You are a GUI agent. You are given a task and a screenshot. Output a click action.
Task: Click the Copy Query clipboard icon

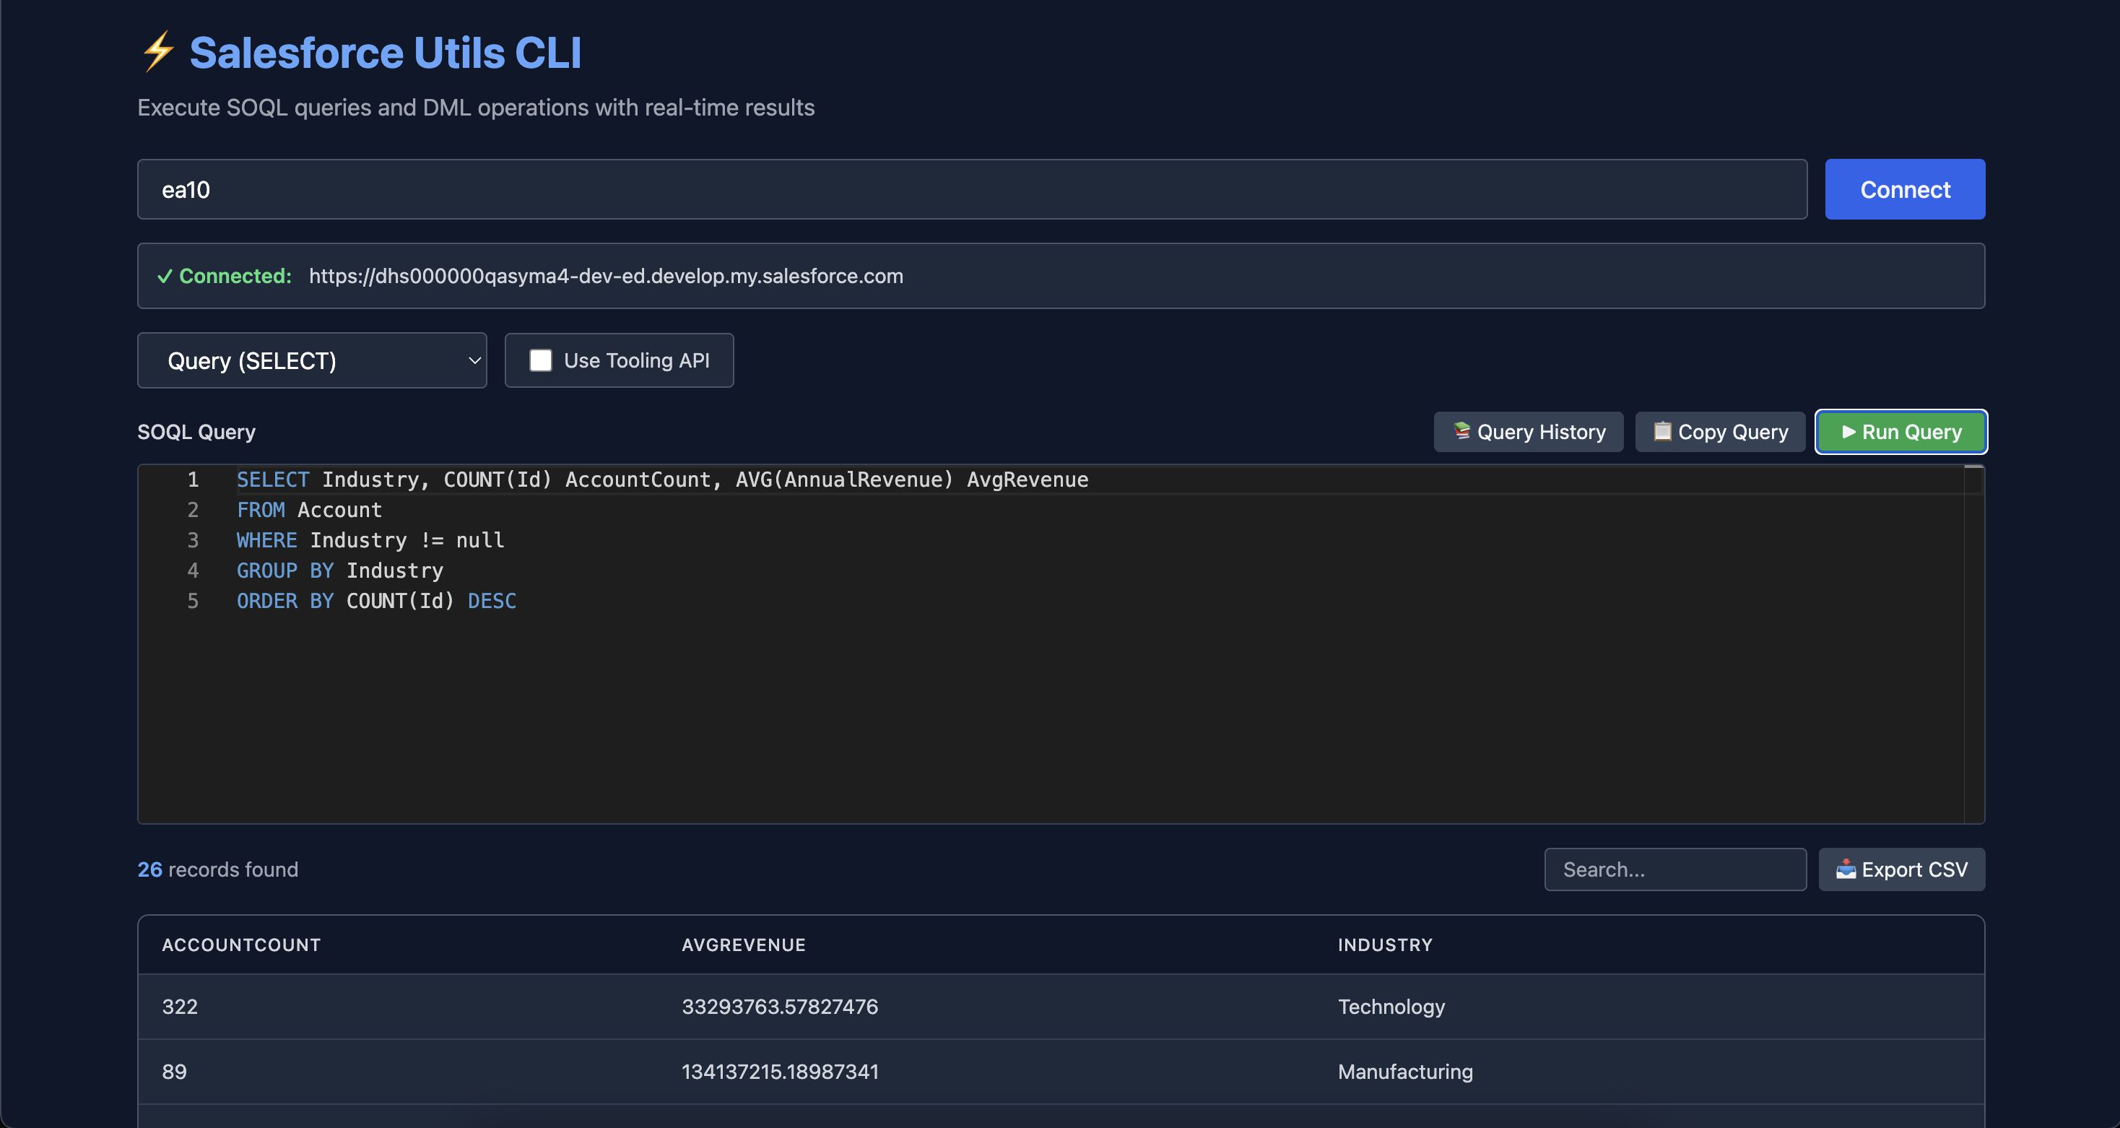click(1661, 430)
